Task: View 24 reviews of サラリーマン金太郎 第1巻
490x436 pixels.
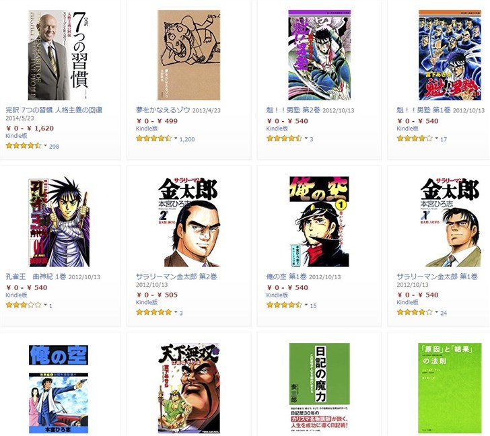Action: pyautogui.click(x=444, y=313)
